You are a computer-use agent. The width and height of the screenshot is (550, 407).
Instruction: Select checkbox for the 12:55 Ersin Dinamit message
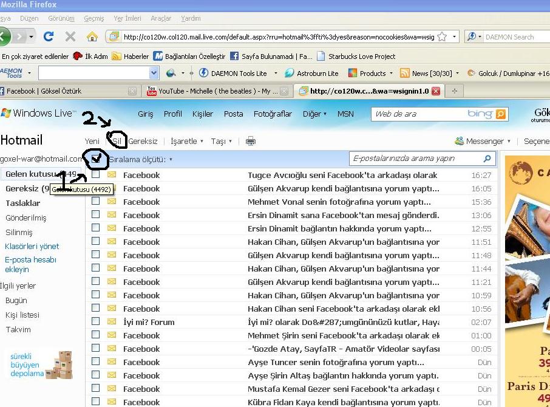click(x=95, y=228)
